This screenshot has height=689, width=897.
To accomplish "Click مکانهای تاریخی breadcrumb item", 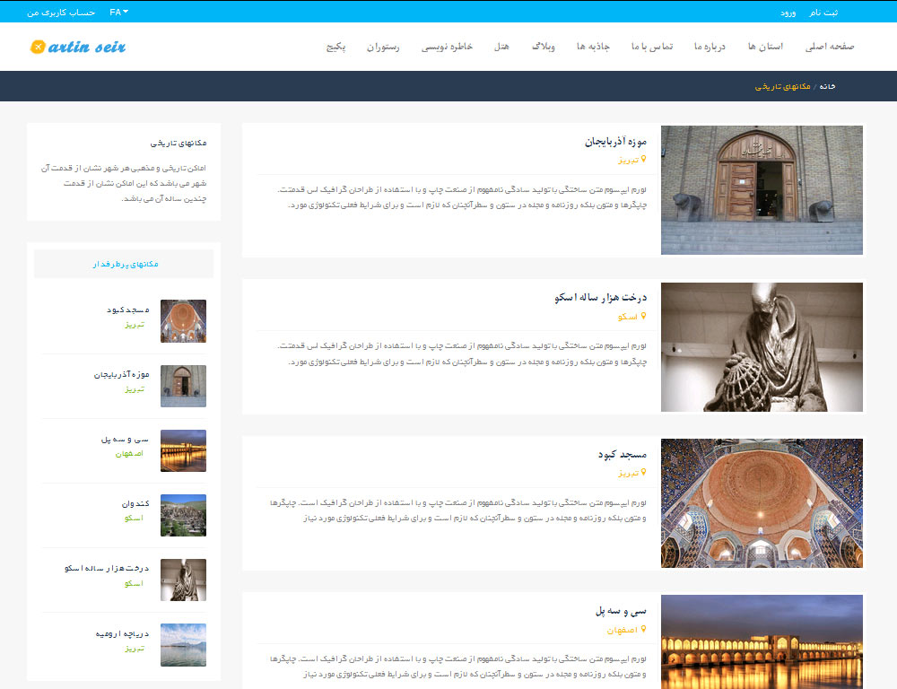I will tap(782, 86).
